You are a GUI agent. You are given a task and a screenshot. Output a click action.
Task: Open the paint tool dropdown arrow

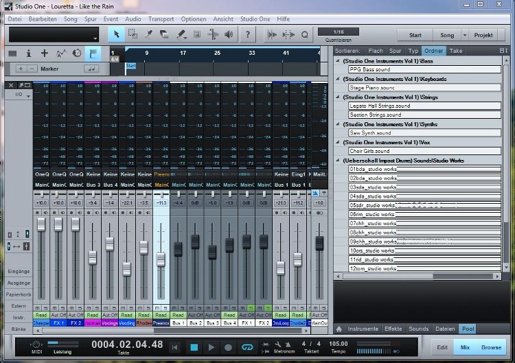[185, 38]
